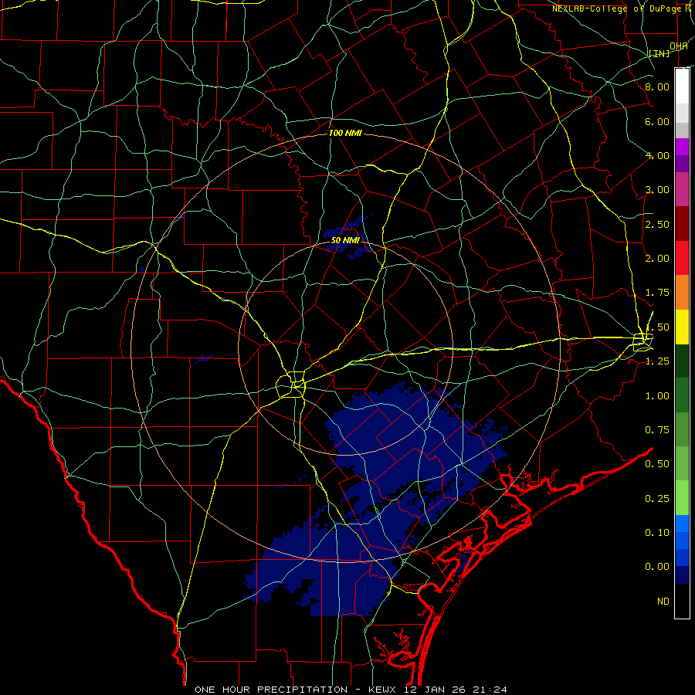Click the black ND legend swatch
The height and width of the screenshot is (695, 695).
coord(682,601)
